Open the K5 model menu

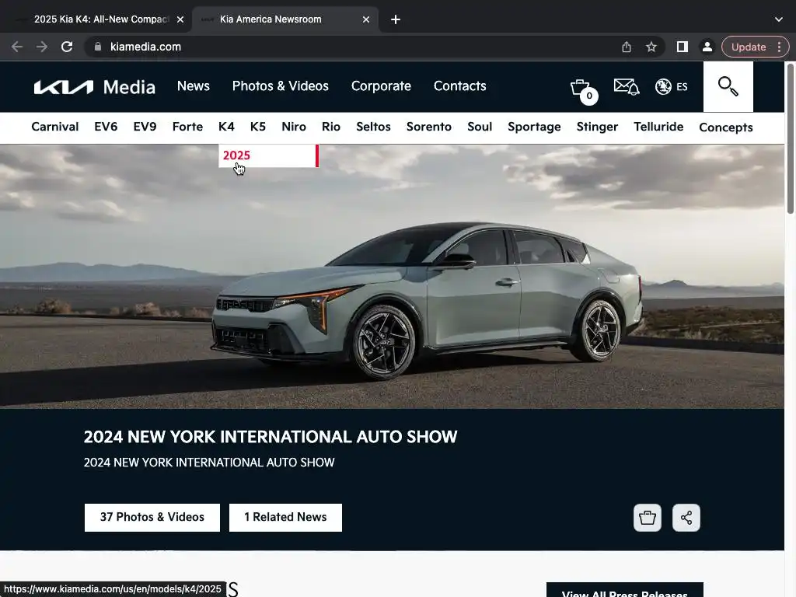(x=258, y=127)
